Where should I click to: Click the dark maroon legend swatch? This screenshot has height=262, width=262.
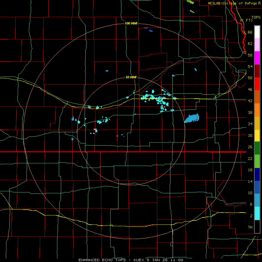[257, 71]
